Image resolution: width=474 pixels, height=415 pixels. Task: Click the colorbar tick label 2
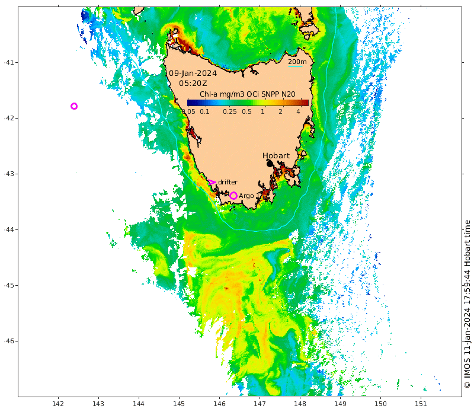point(280,111)
